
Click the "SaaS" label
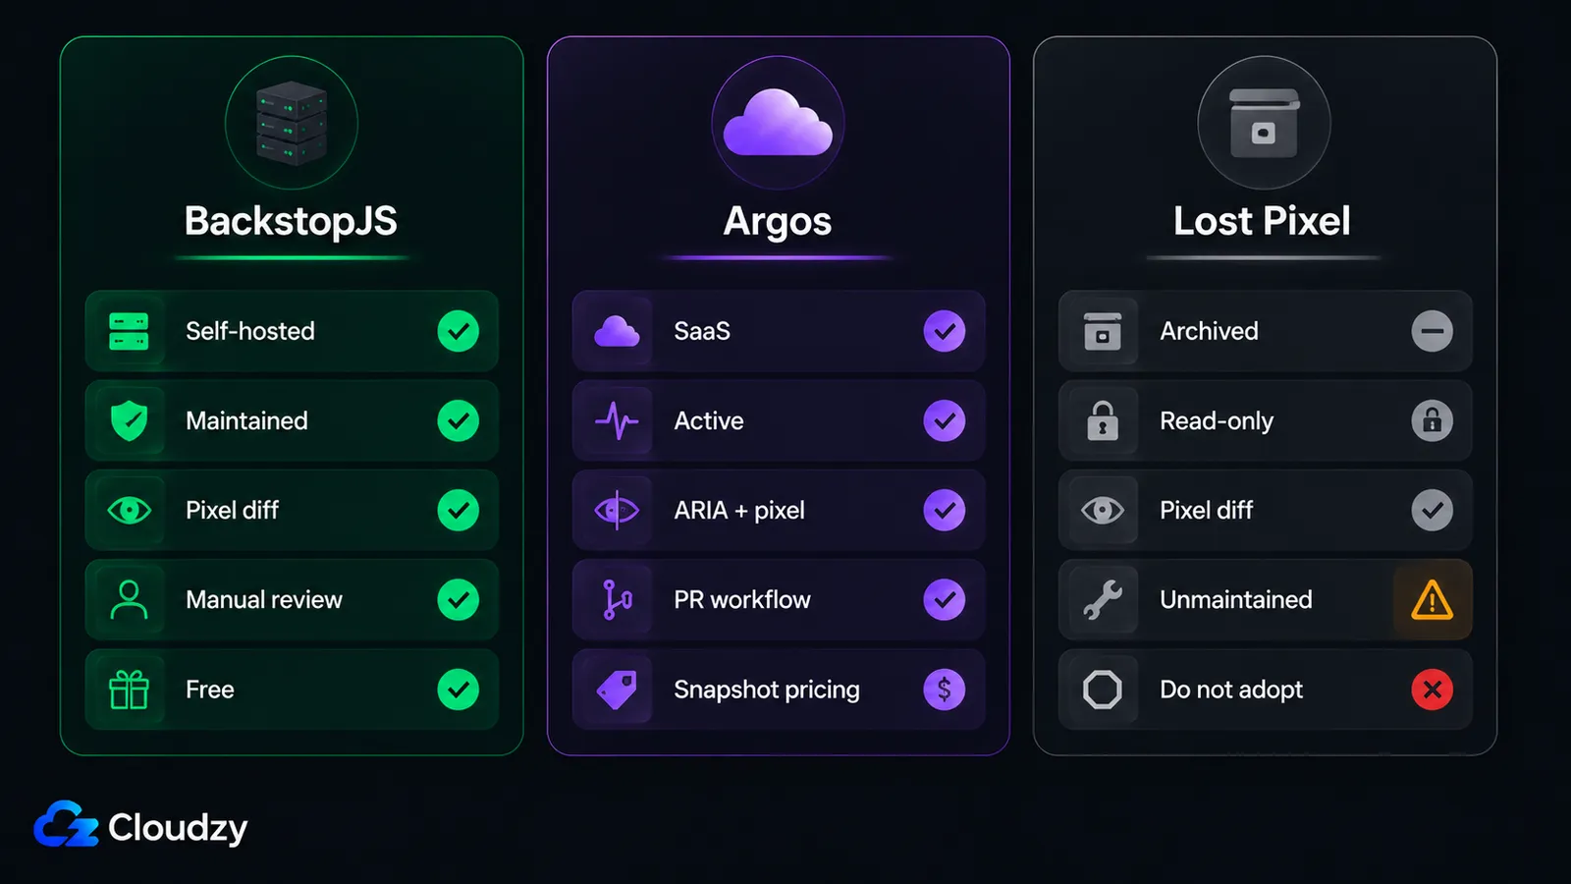click(702, 331)
